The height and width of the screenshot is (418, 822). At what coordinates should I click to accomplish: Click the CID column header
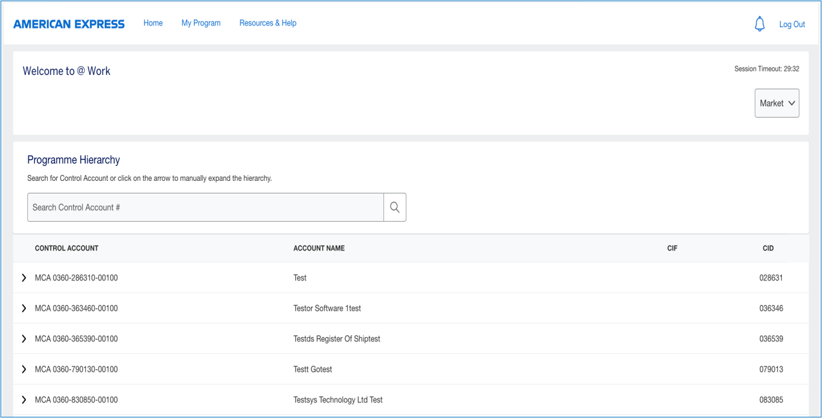(x=768, y=248)
